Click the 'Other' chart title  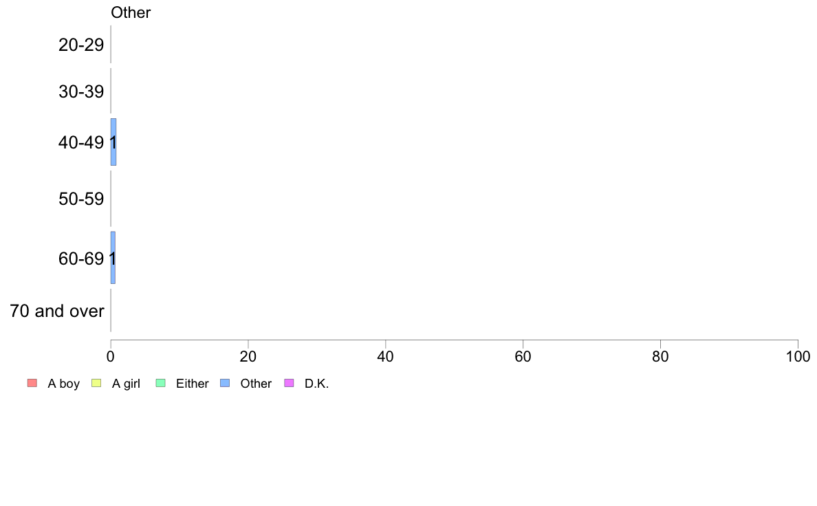point(131,12)
